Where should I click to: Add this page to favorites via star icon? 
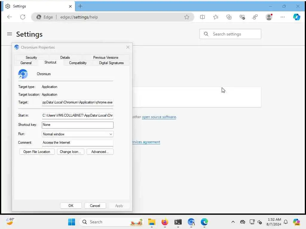[187, 17]
